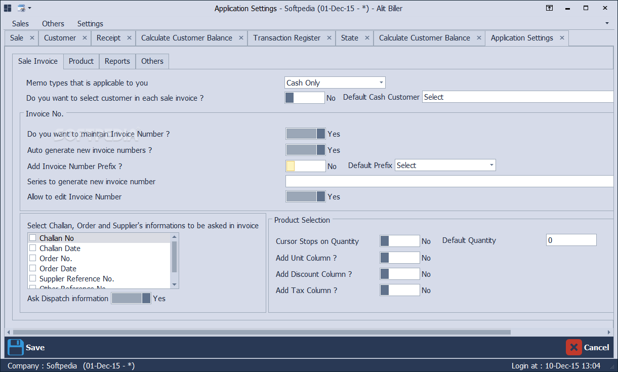Toggle Add Unit Column switch
Screen dimensions: 618x372
(x=400, y=258)
